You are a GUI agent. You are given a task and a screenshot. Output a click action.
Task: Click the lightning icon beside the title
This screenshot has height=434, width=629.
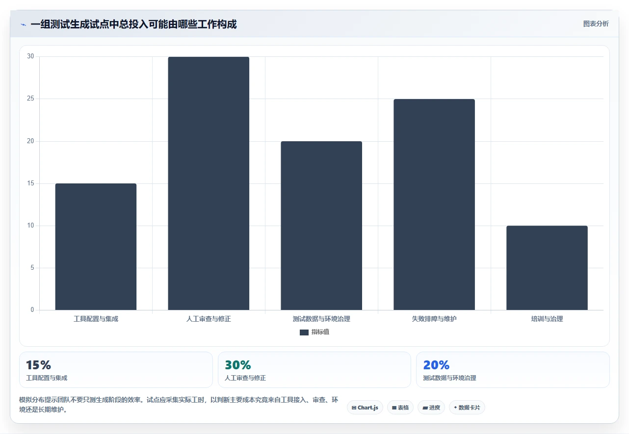click(23, 25)
